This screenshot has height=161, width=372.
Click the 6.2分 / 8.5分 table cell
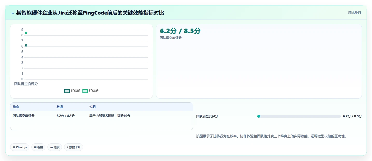coord(66,116)
